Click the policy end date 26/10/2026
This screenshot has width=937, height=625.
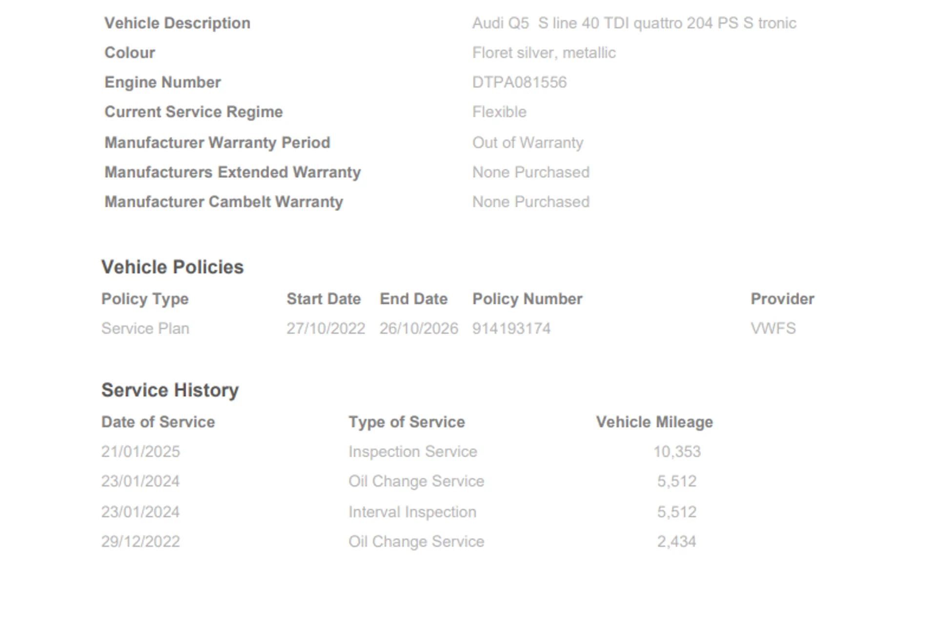tap(419, 328)
